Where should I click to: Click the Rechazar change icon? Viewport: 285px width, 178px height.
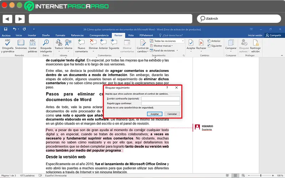point(201,43)
